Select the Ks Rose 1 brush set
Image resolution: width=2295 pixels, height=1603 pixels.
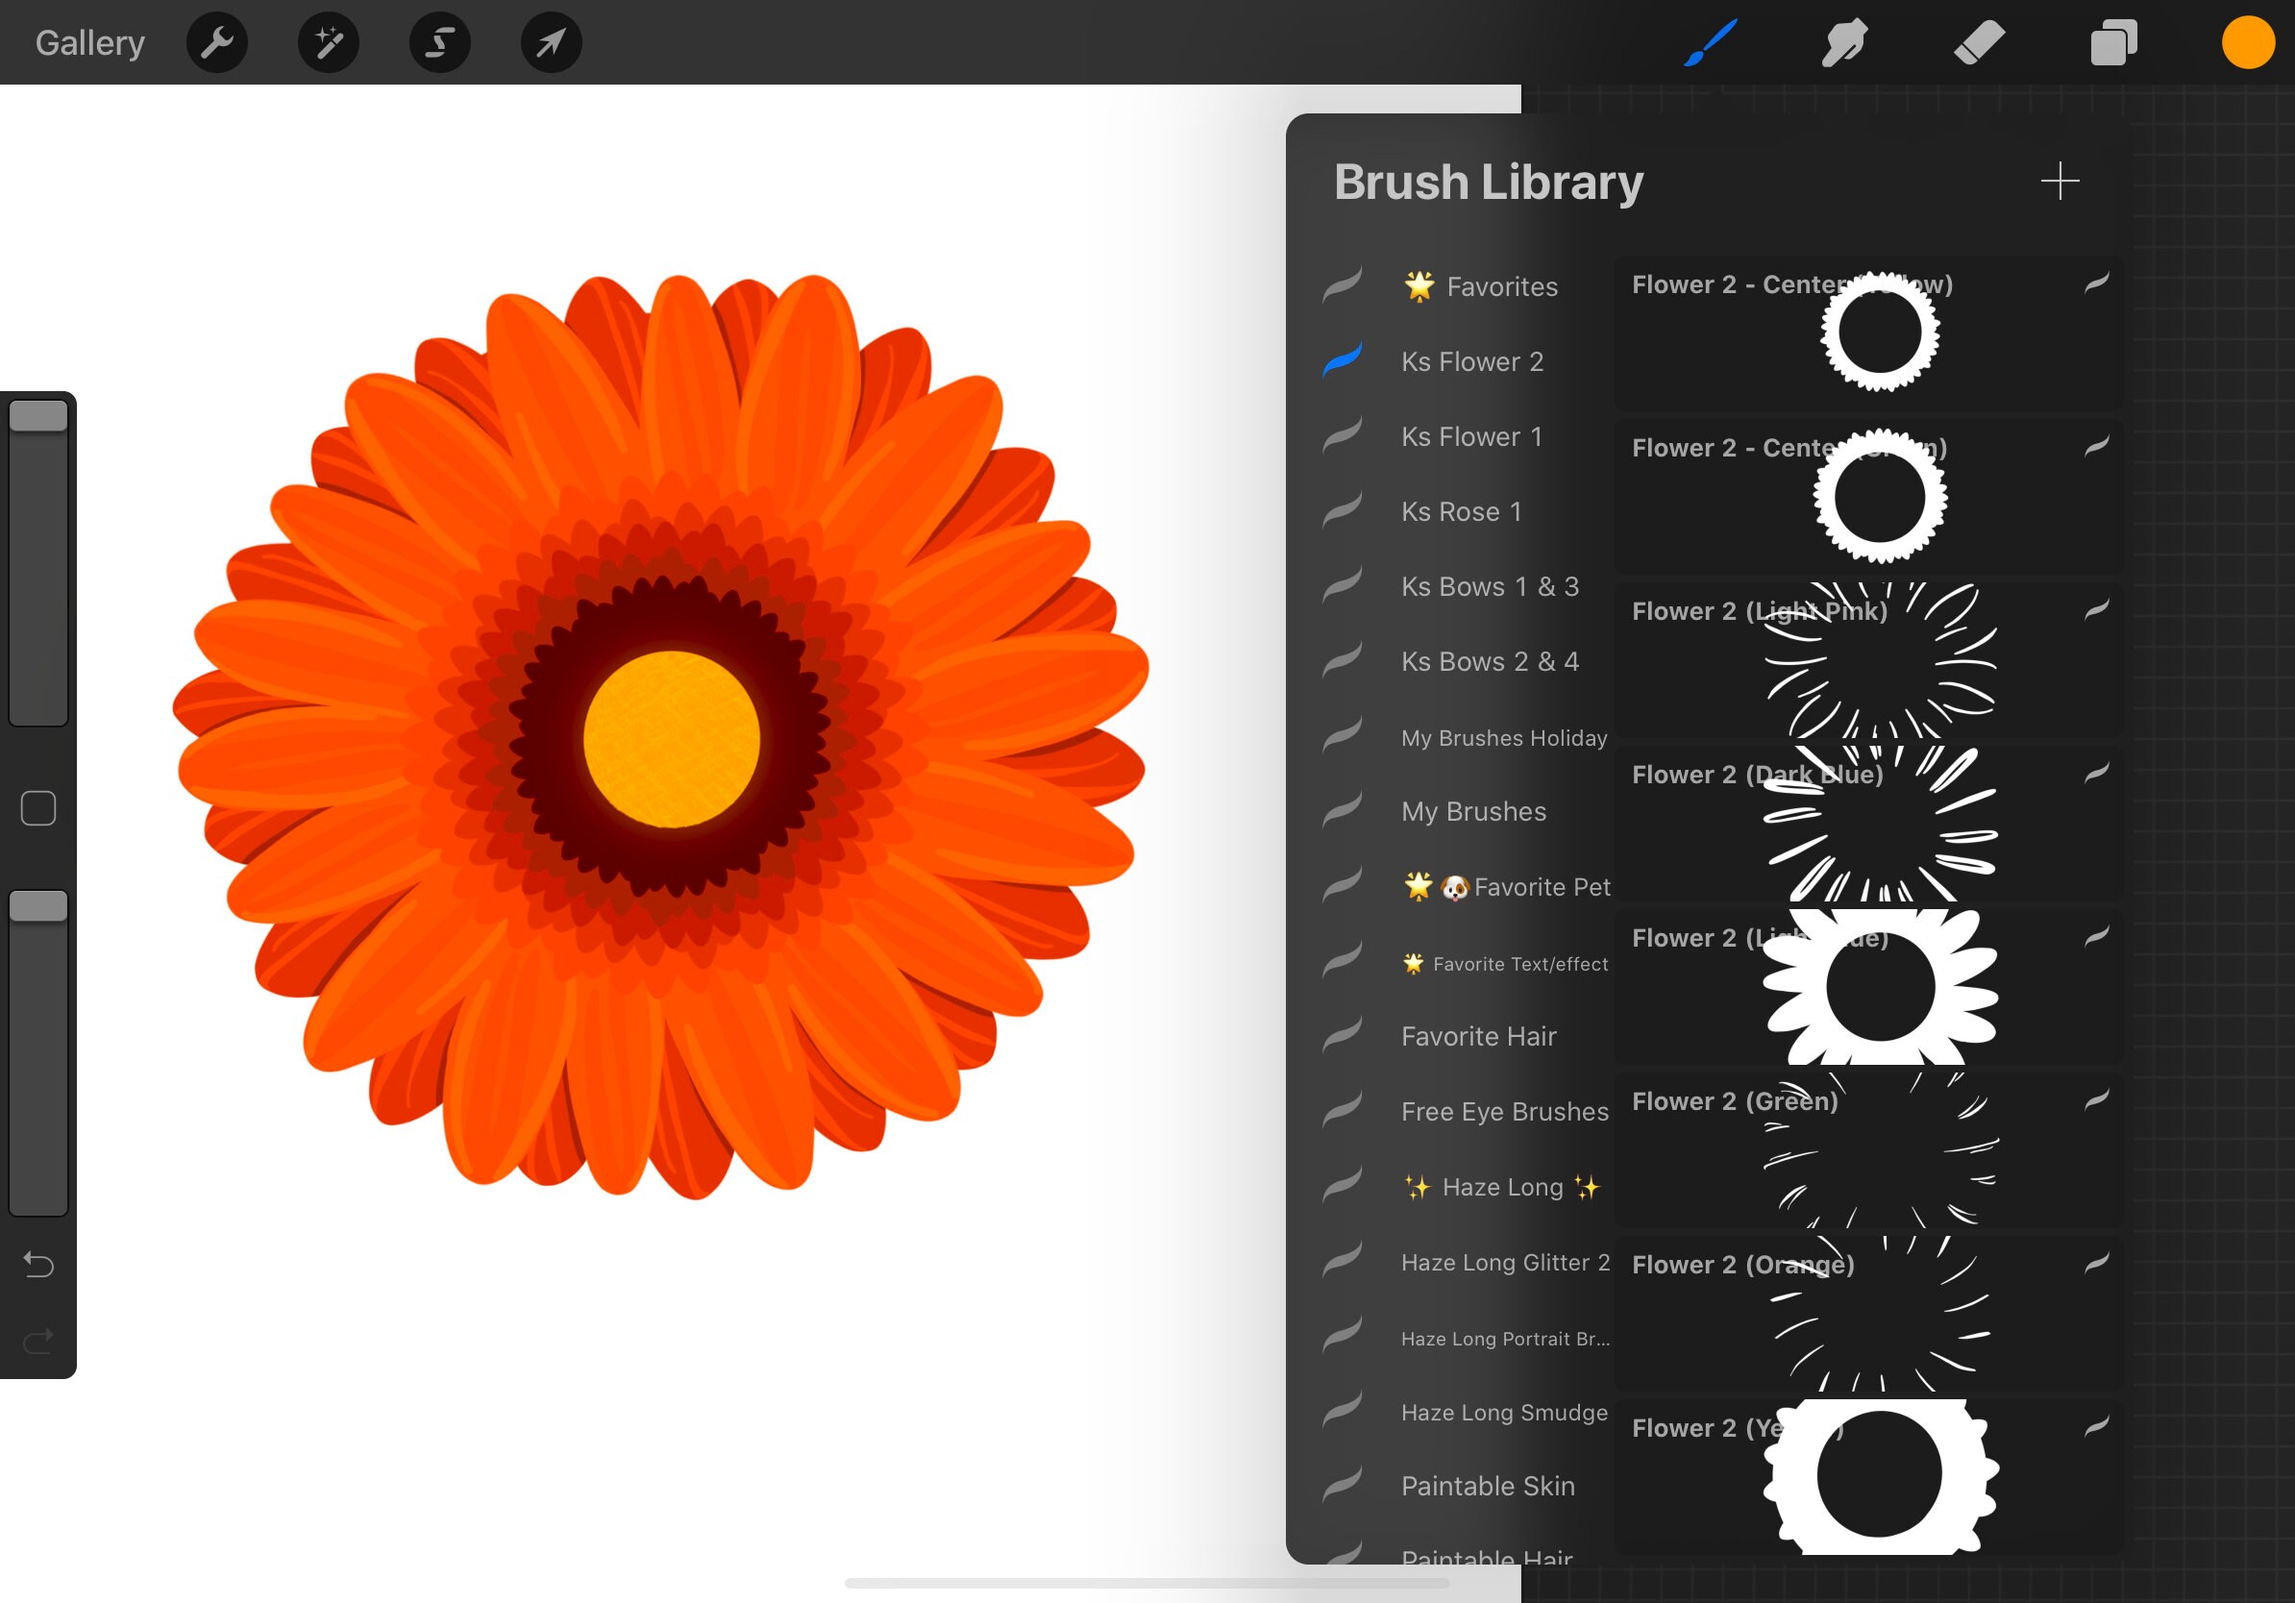(x=1461, y=511)
